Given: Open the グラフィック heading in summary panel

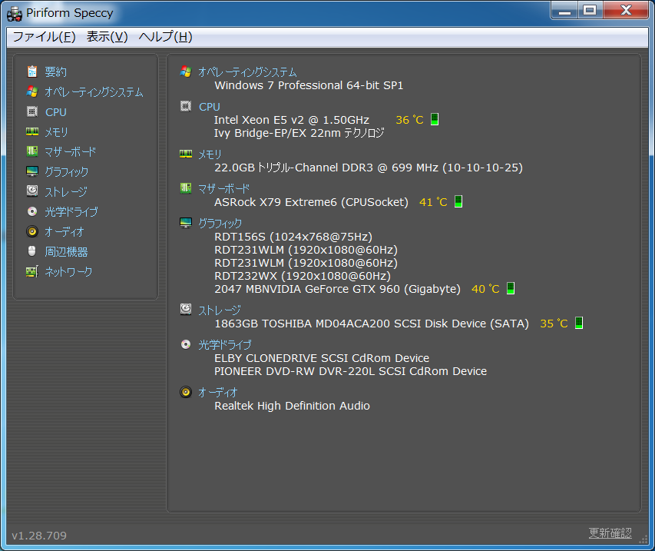Looking at the screenshot, I should [220, 223].
